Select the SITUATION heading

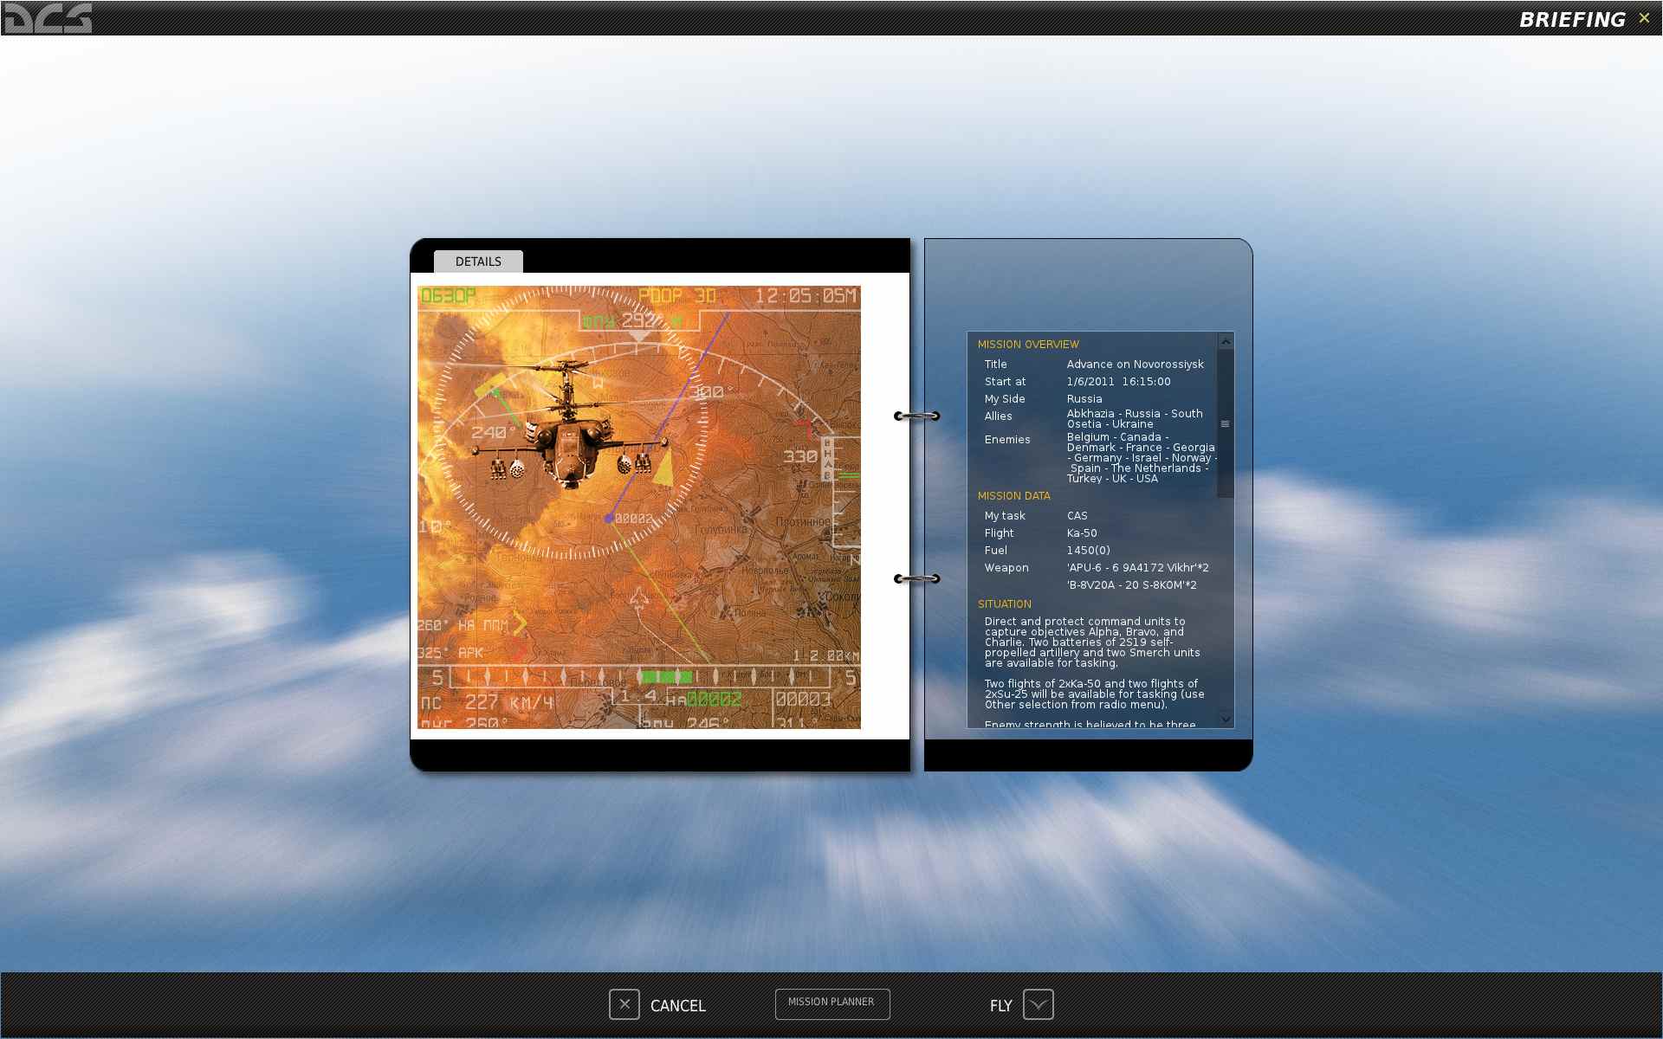1004,604
